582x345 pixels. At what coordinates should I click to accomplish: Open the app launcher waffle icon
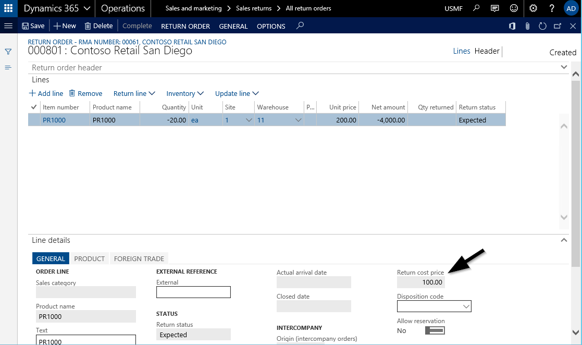pyautogui.click(x=8, y=8)
